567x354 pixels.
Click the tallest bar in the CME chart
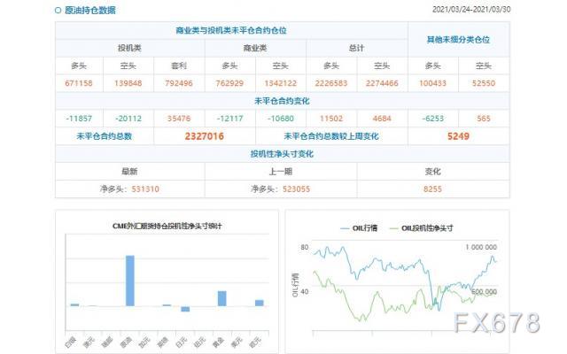[130, 281]
